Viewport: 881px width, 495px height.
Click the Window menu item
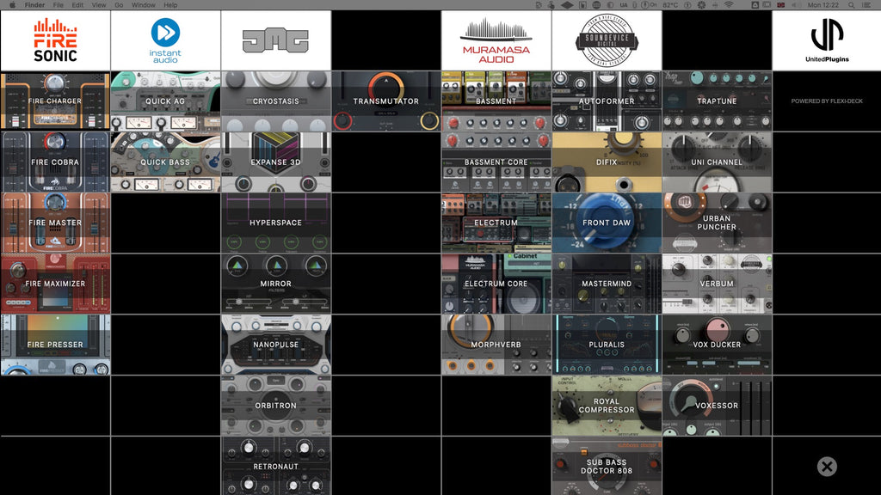[143, 4]
